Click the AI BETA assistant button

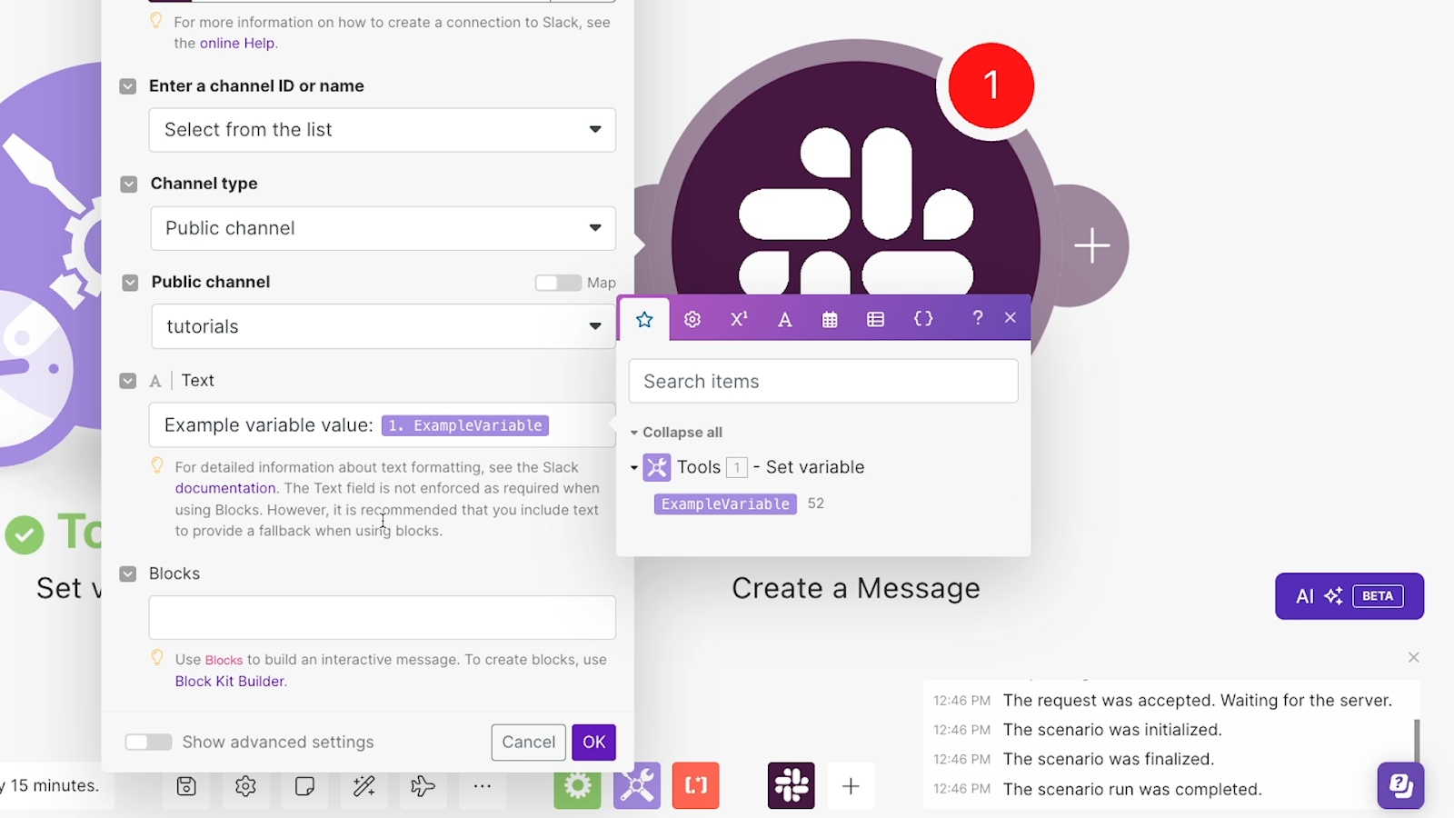[x=1349, y=596]
